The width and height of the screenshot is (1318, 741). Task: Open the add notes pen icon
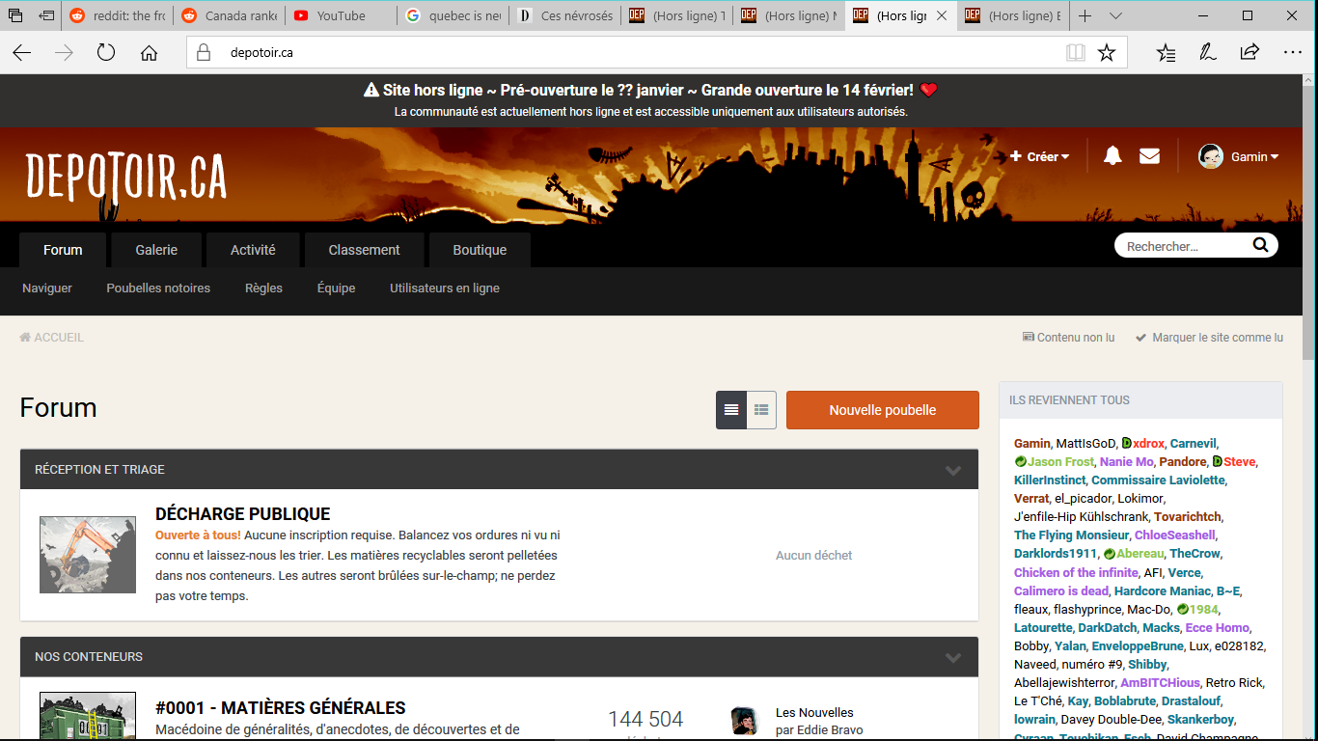click(1207, 53)
